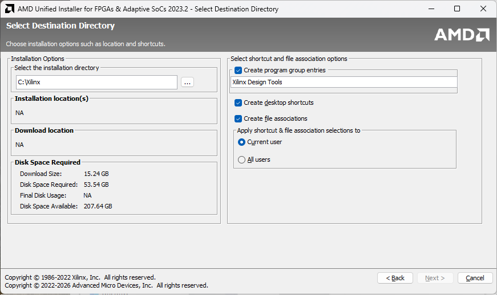This screenshot has height=295, width=497.
Task: Click the AMD logo in the header
Action: [462, 34]
